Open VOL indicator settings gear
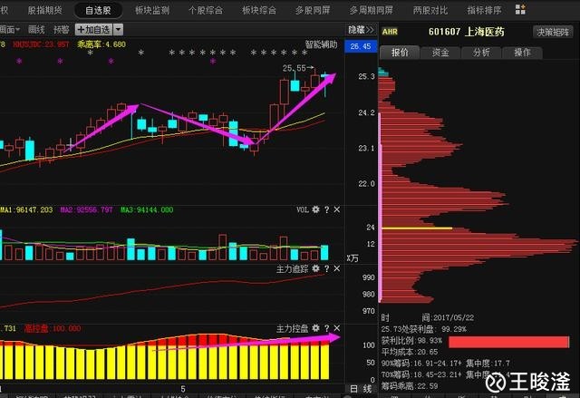 tap(315, 209)
